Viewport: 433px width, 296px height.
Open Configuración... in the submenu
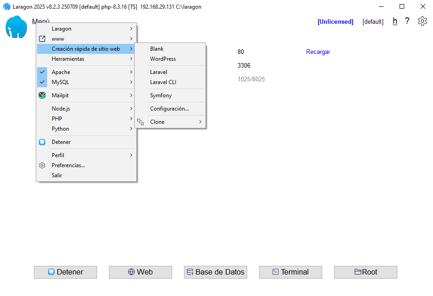[x=170, y=109]
